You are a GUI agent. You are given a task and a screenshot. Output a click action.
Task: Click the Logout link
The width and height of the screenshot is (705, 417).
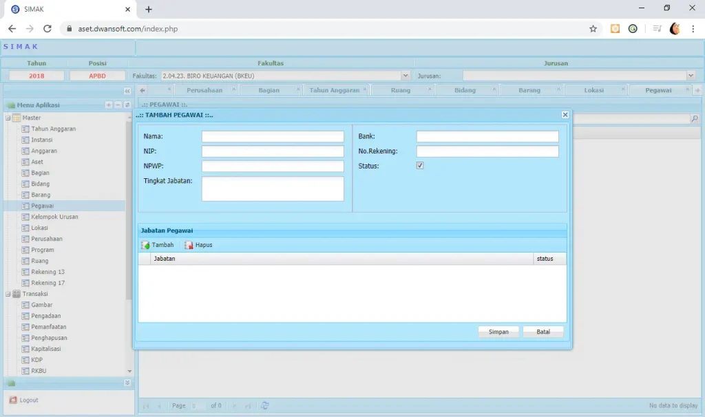(x=29, y=400)
